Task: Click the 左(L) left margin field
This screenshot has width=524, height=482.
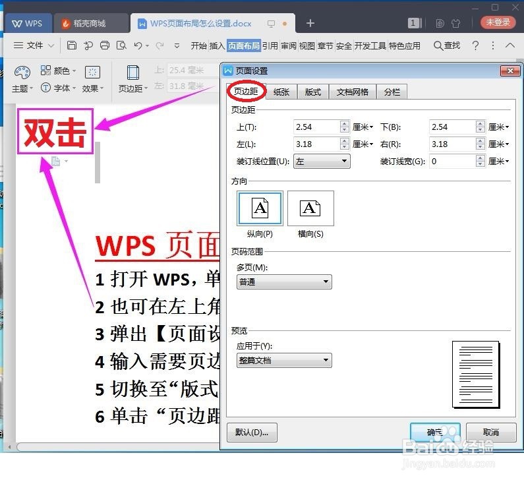Action: pos(316,144)
